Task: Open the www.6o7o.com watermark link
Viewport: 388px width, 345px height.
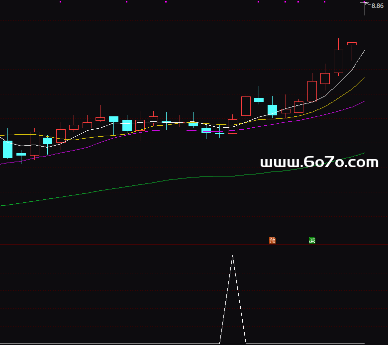Action: [319, 163]
